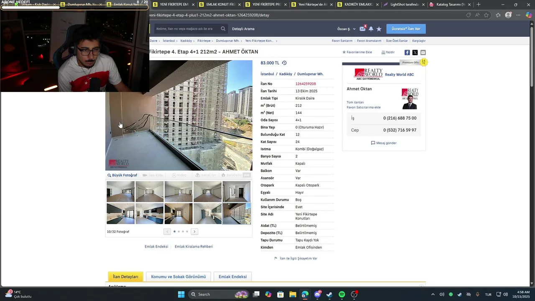535x301 pixels.
Task: Open the messages envelope icon with badge
Action: [x=363, y=28]
